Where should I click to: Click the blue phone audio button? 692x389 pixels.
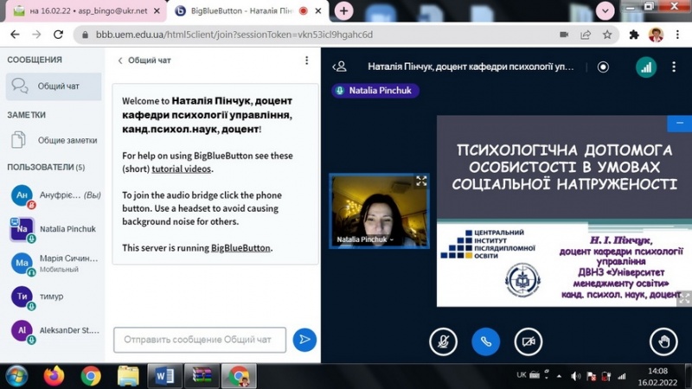[485, 341]
